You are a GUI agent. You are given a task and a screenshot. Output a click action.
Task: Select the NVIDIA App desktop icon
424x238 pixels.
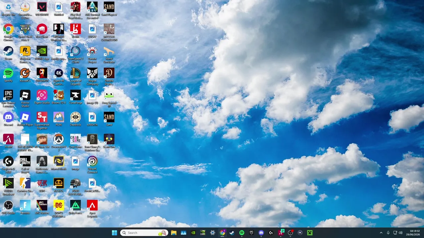pyautogui.click(x=42, y=53)
